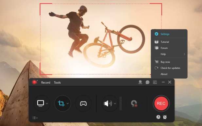Viewport: 202px width, 126px height.
Task: Choose the custom region crop tool
Action: pos(61,103)
